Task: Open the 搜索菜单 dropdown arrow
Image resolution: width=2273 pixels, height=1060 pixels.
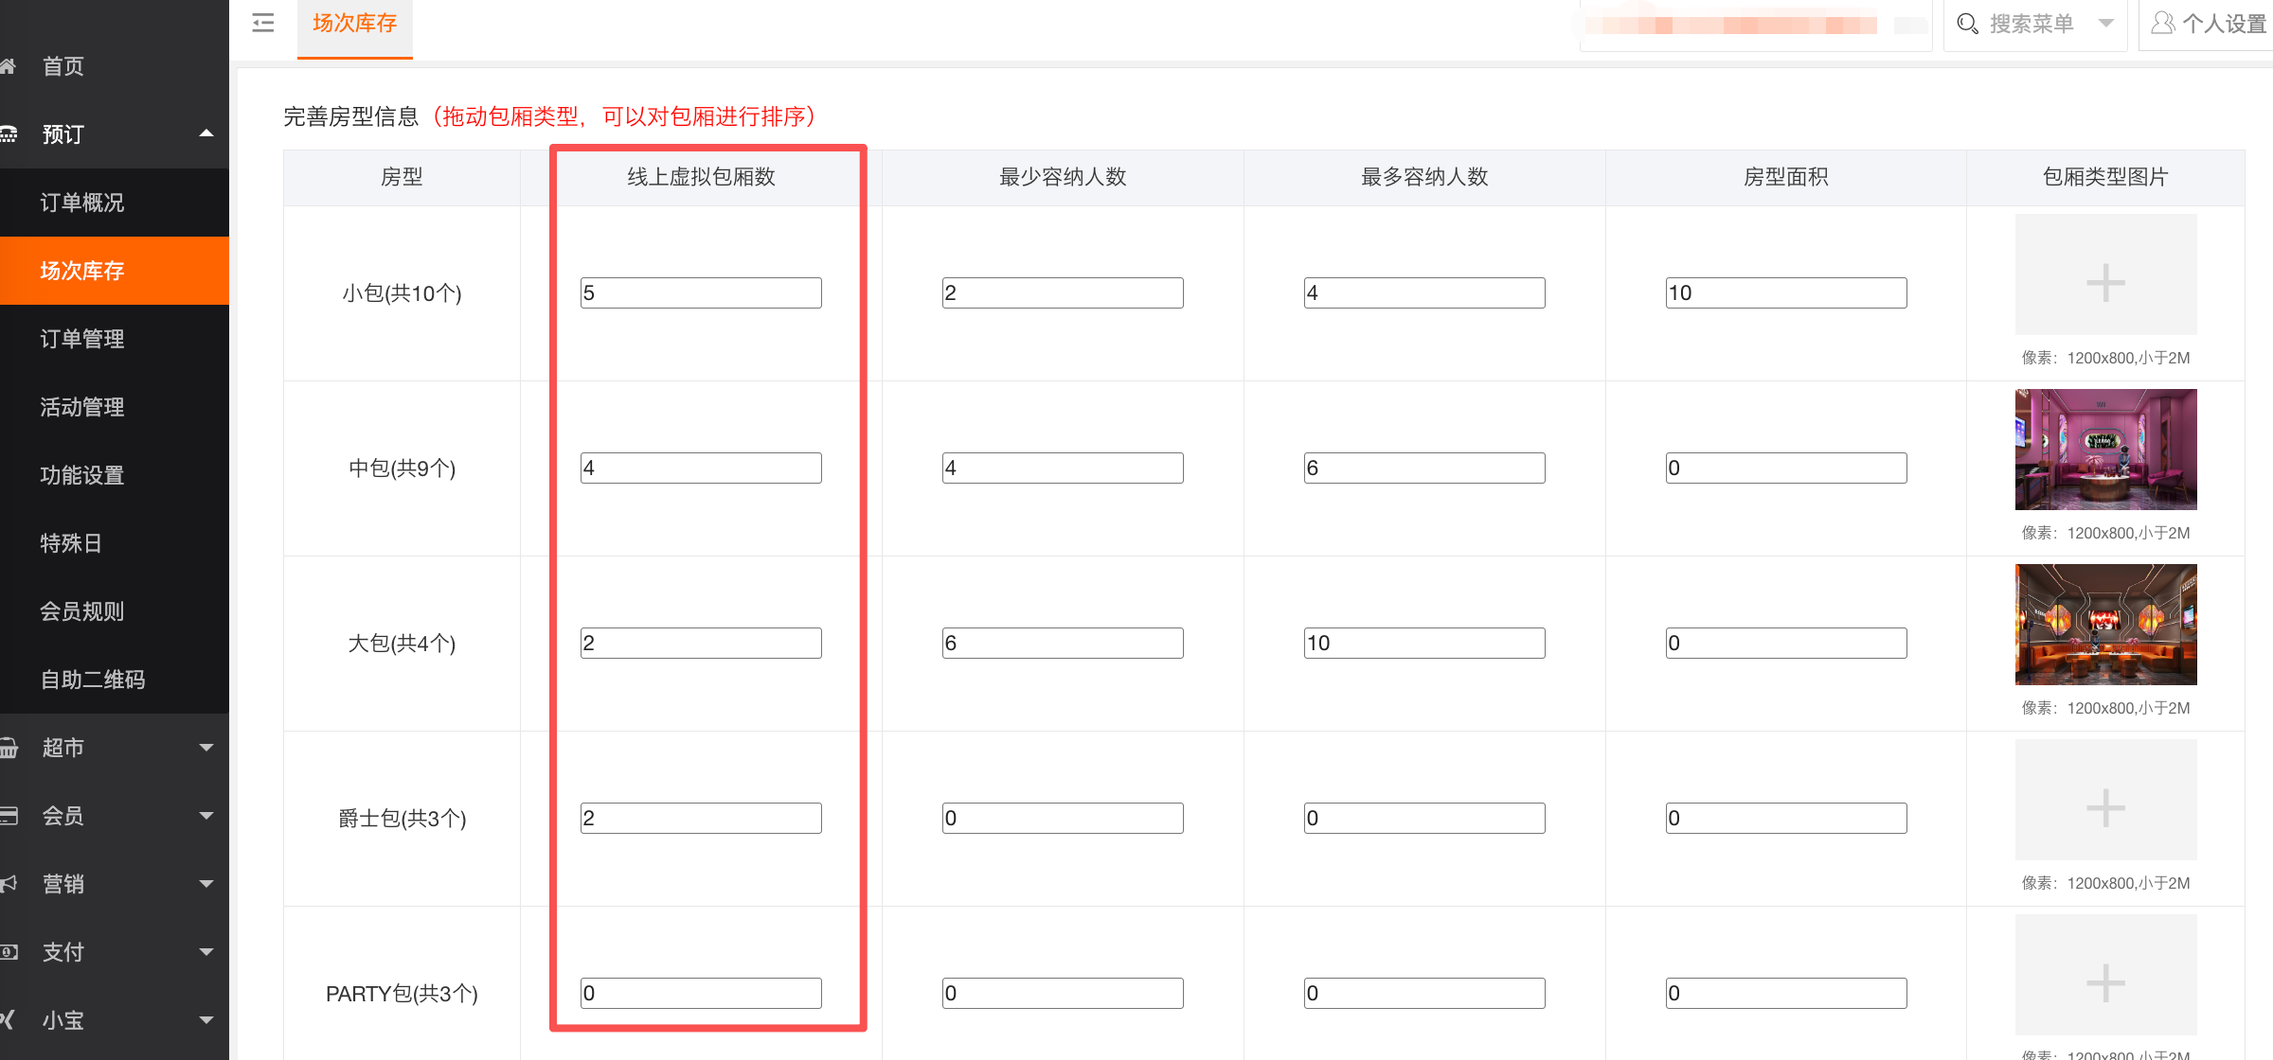Action: tap(2106, 24)
